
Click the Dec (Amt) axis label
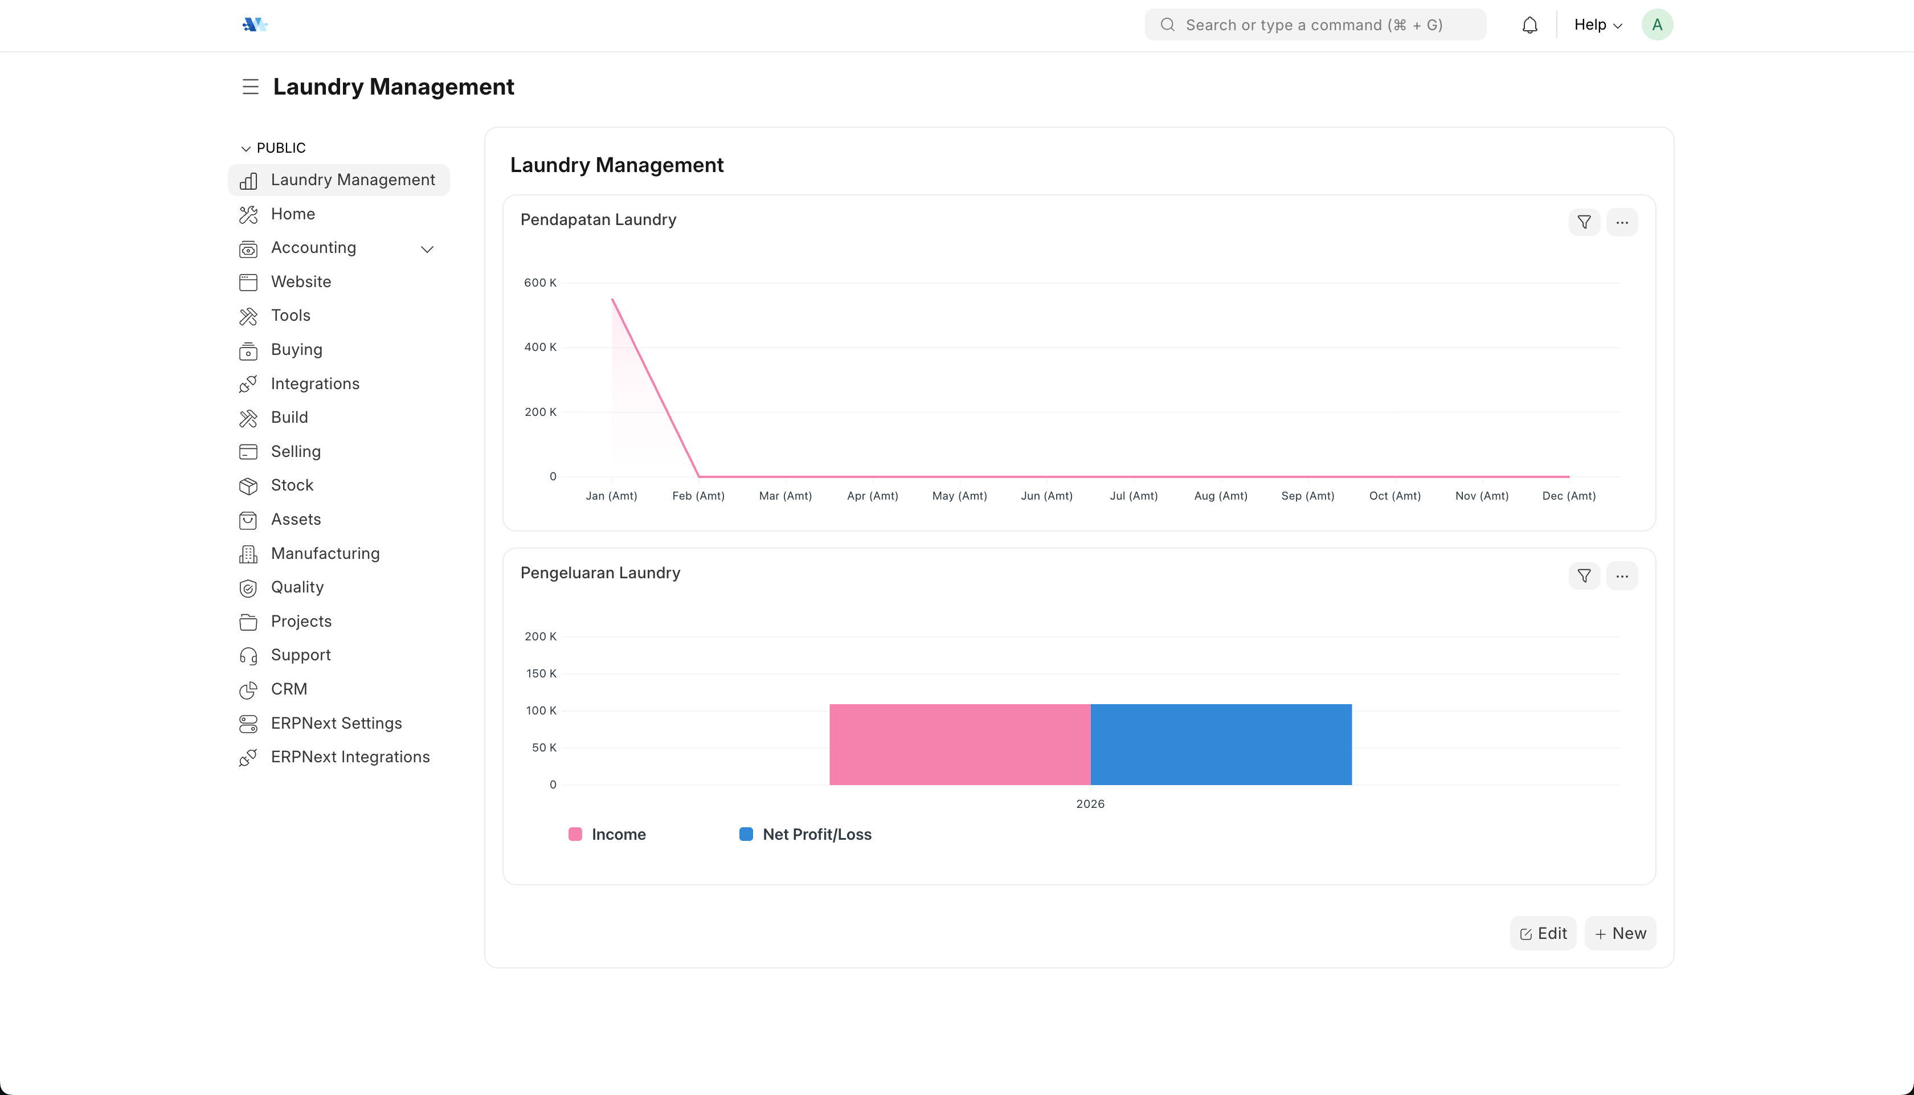pyautogui.click(x=1568, y=496)
